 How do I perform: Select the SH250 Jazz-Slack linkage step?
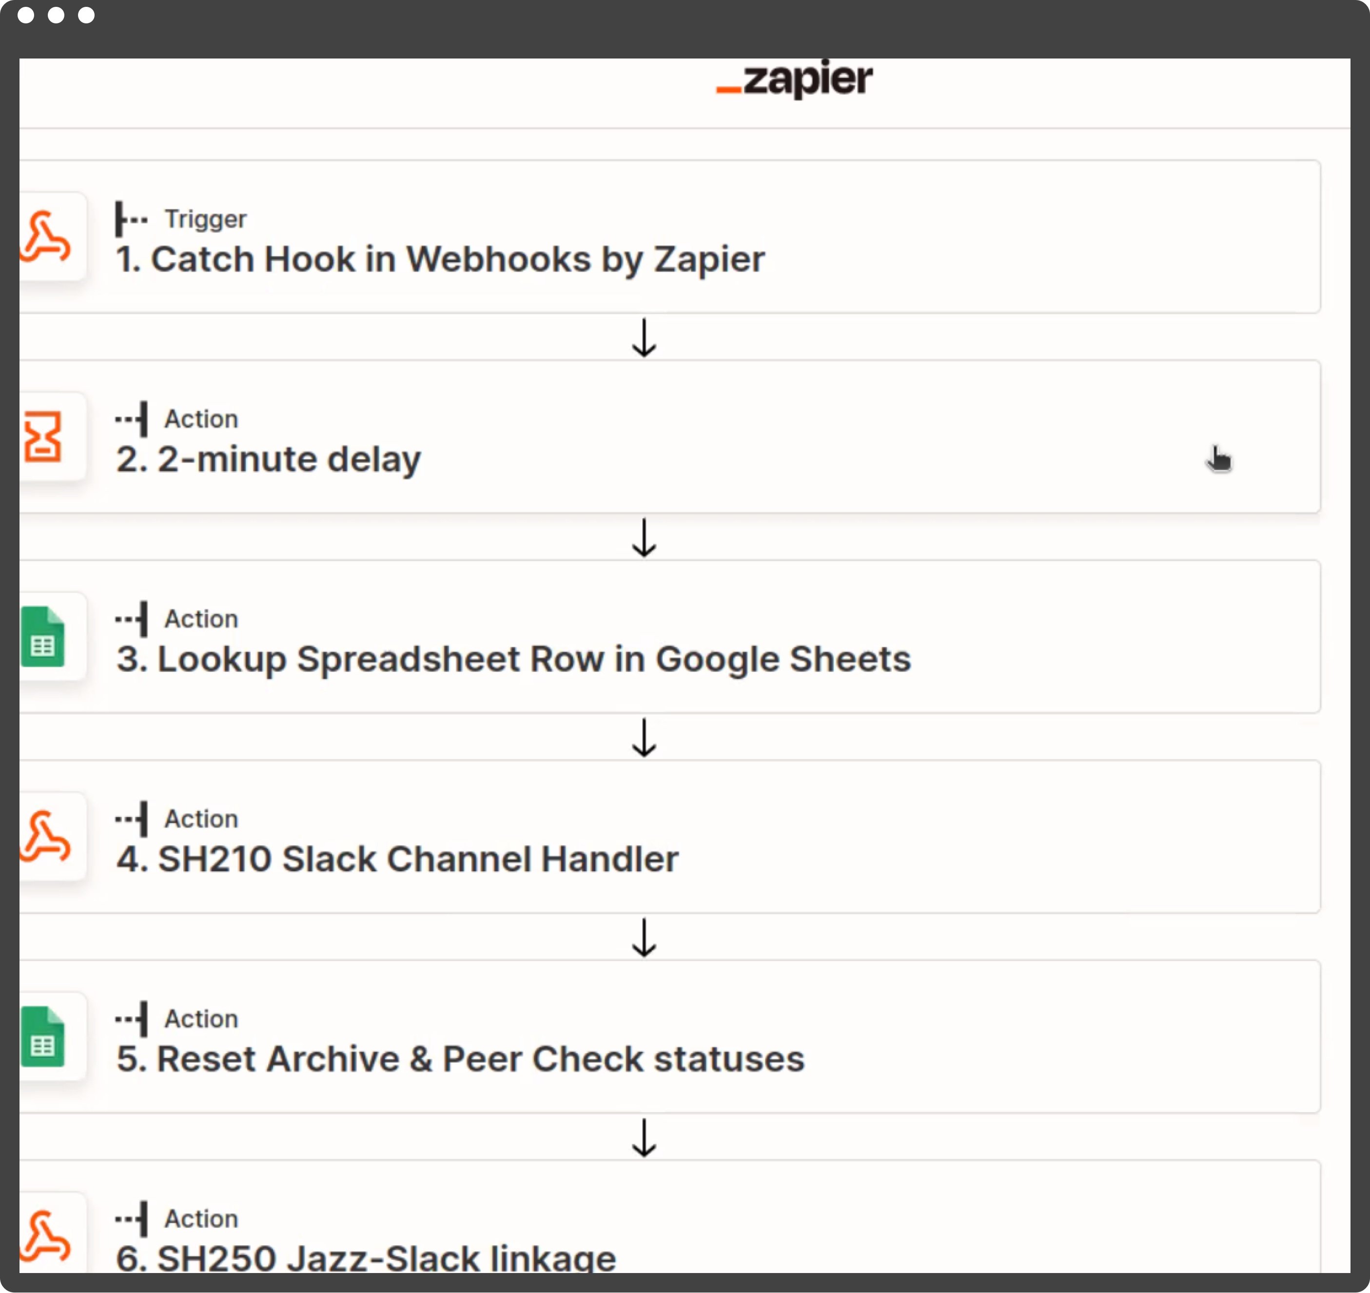(x=366, y=1258)
